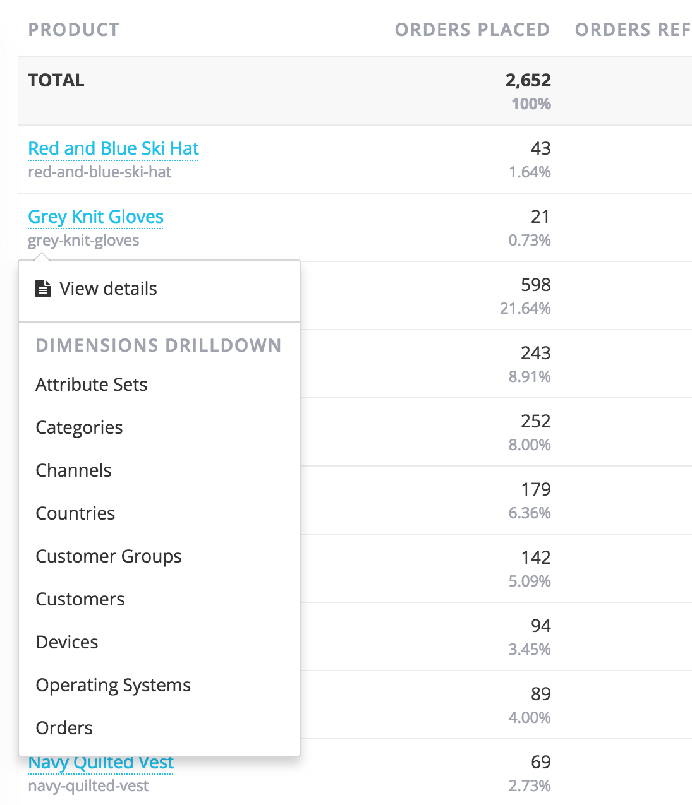Click the 100% total percentage
Image resolution: width=692 pixels, height=805 pixels.
[531, 104]
